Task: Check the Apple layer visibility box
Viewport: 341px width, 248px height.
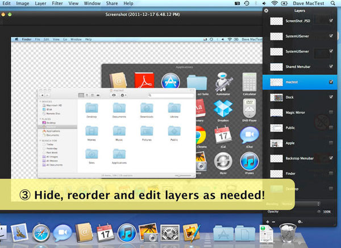Action: pyautogui.click(x=331, y=143)
